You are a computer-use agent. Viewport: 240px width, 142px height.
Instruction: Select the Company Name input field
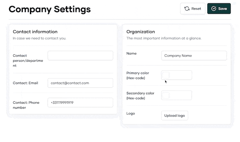click(x=194, y=56)
